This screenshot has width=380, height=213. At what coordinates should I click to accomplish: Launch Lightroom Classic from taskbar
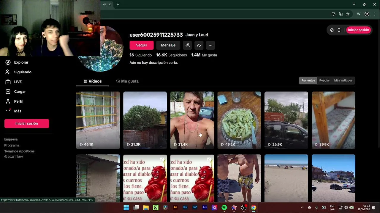pyautogui.click(x=195, y=208)
